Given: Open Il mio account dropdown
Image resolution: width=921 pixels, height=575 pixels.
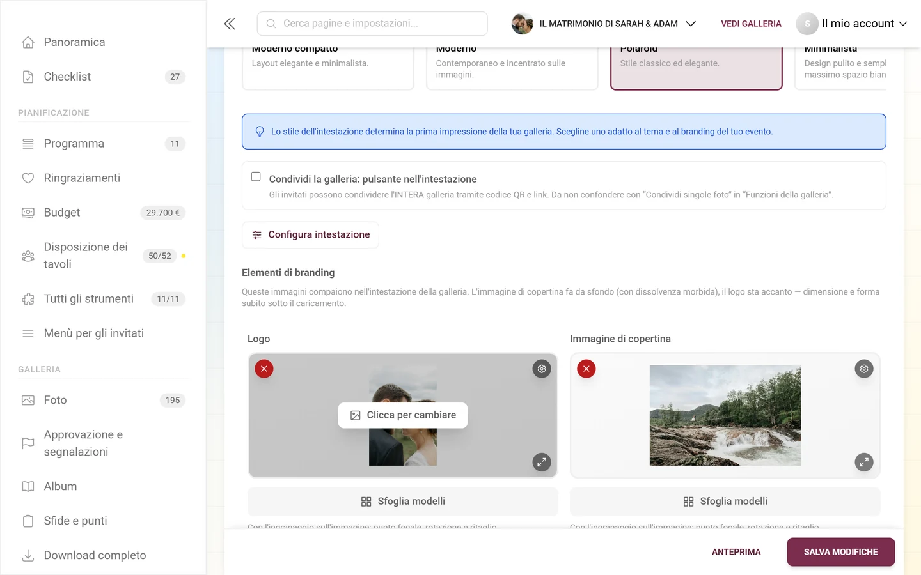Looking at the screenshot, I should click(852, 24).
